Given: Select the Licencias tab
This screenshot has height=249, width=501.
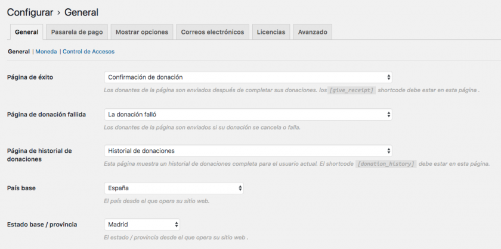Looking at the screenshot, I should [x=271, y=32].
